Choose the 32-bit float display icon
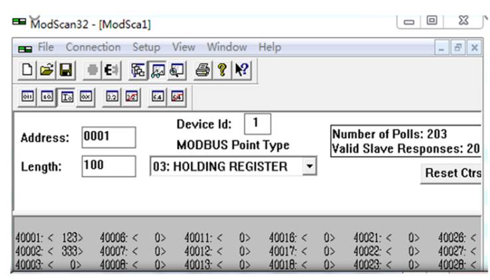The height and width of the screenshot is (280, 490). [112, 97]
